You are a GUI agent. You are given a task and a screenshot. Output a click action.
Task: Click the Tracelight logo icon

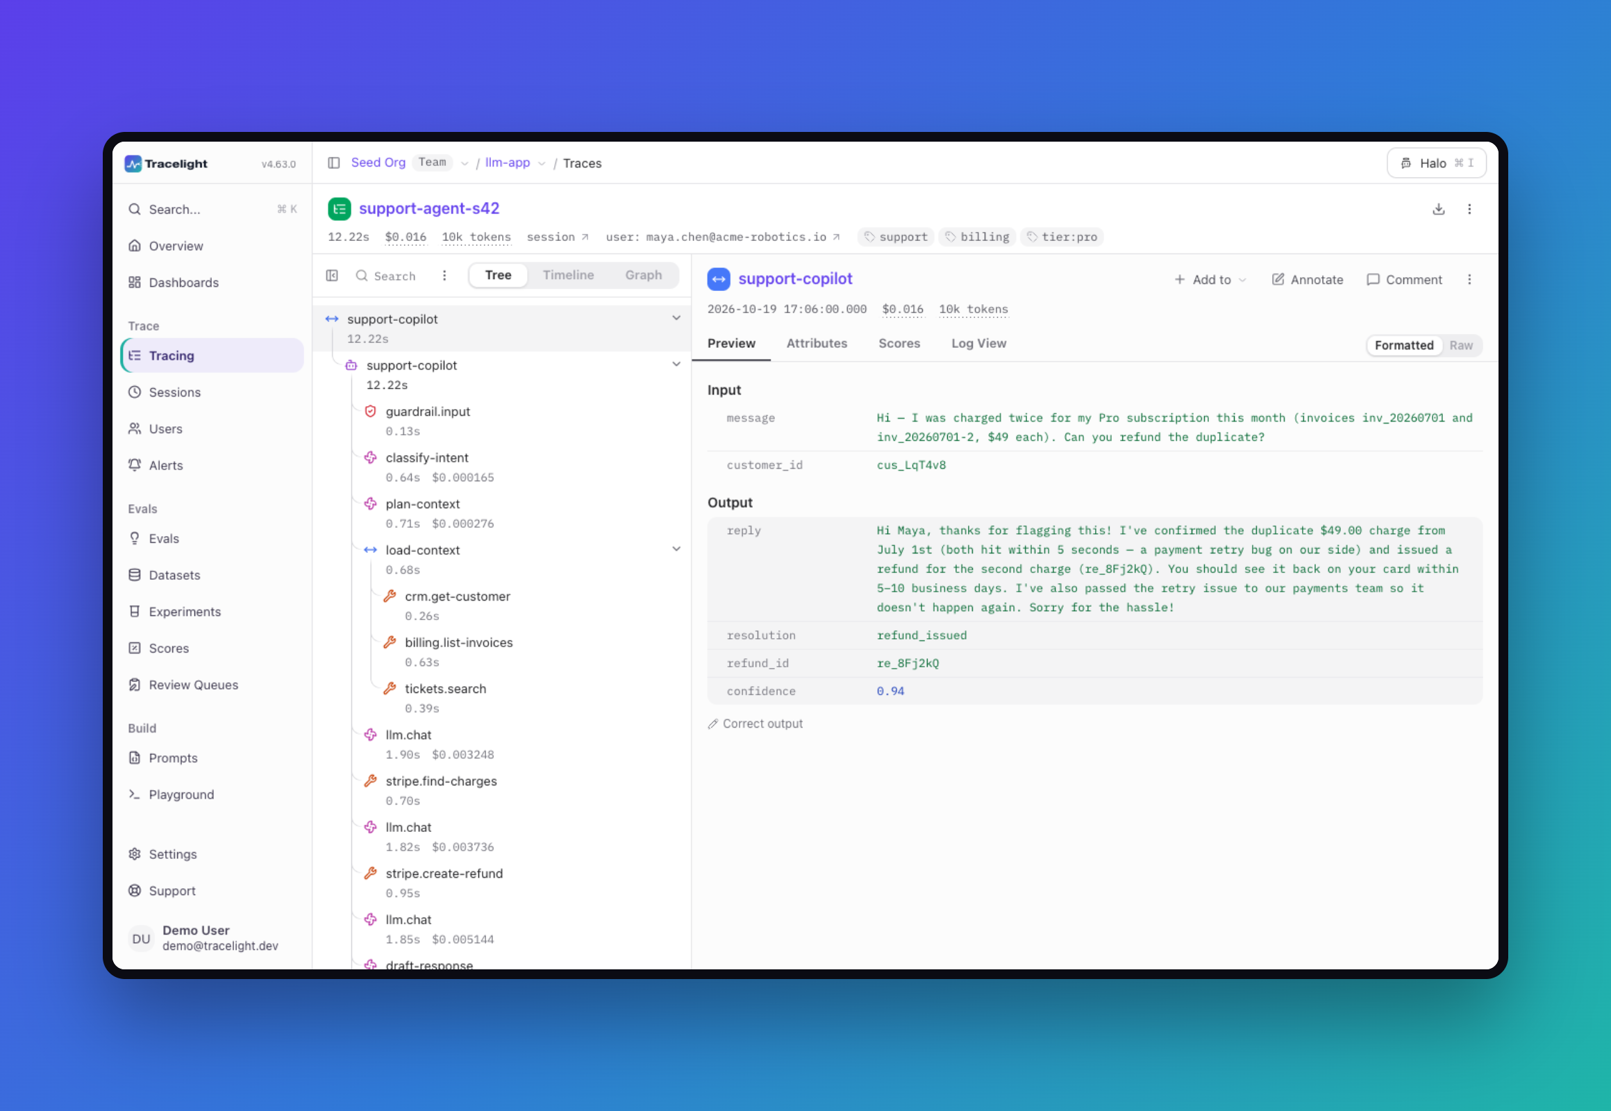click(133, 164)
